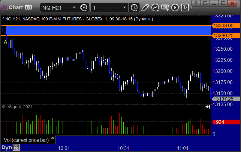Screen dimensions: 241x152
Task: Click the 13150.00 price axis label
Action: point(223,93)
